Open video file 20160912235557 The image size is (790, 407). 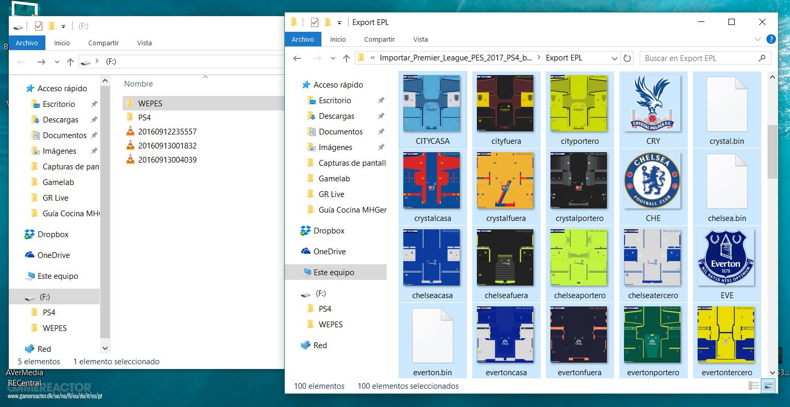(167, 131)
